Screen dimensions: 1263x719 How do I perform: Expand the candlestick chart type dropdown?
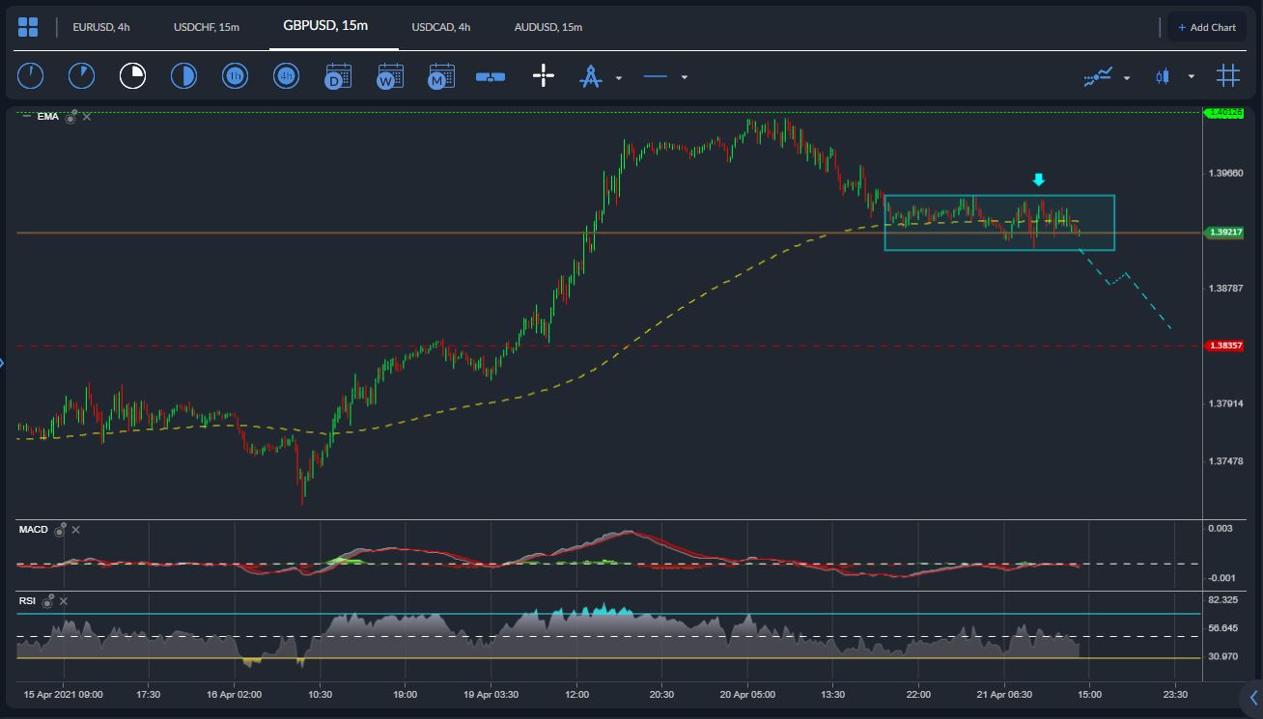1192,77
